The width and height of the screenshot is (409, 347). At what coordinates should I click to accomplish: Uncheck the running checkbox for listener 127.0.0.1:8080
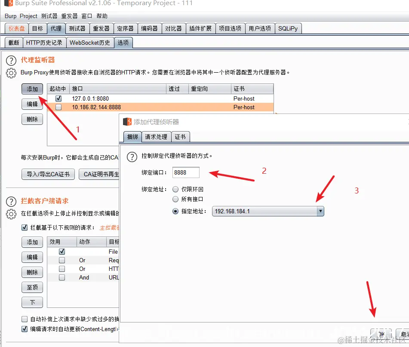58,98
